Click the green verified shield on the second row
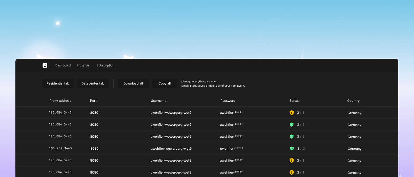Screen dimensions: 414x177 (x=292, y=124)
